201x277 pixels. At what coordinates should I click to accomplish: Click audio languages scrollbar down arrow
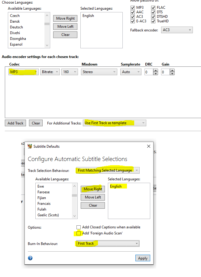(x=47, y=45)
